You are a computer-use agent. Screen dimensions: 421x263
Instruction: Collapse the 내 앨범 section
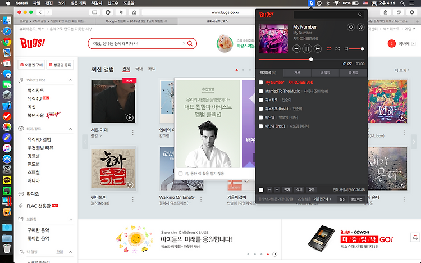70,252
